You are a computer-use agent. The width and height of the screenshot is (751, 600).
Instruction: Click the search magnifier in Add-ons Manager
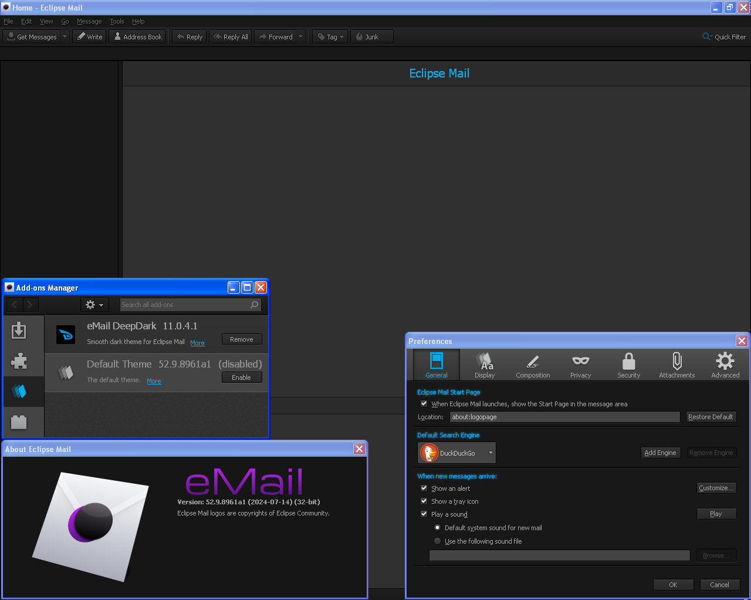[x=255, y=305]
